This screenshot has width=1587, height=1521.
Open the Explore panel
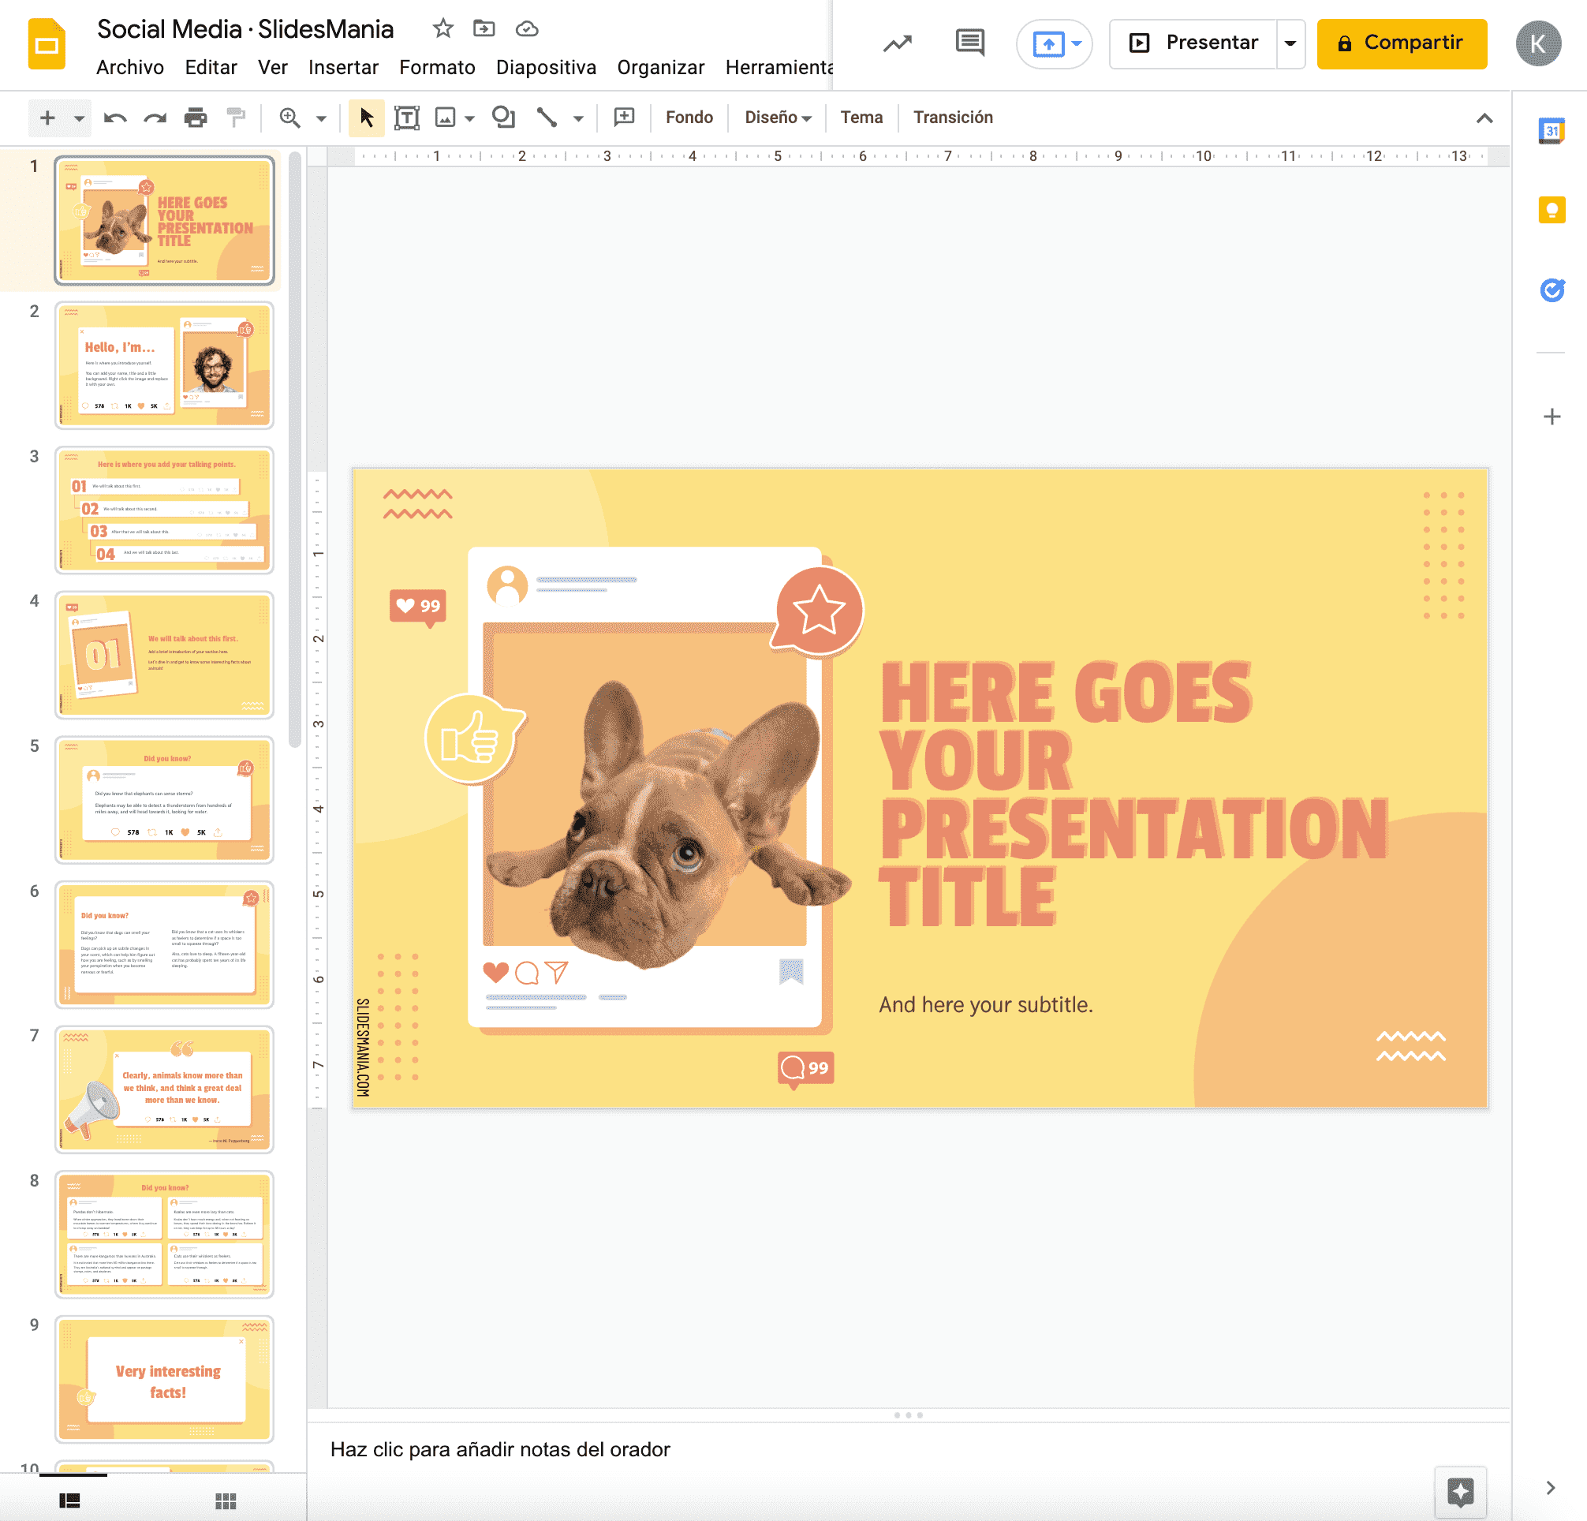[1461, 1493]
